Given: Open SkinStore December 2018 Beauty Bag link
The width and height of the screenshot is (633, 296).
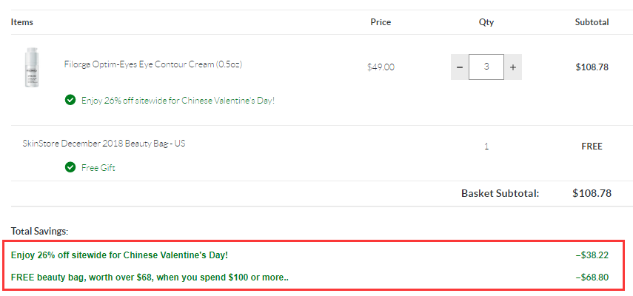Looking at the screenshot, I should 104,143.
